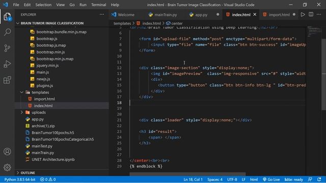Expand the uploads folder
Viewport: 326px width, 183px height.
click(x=39, y=112)
